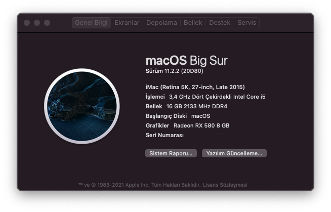
Task: Click the window zoom button
Action: [x=47, y=23]
